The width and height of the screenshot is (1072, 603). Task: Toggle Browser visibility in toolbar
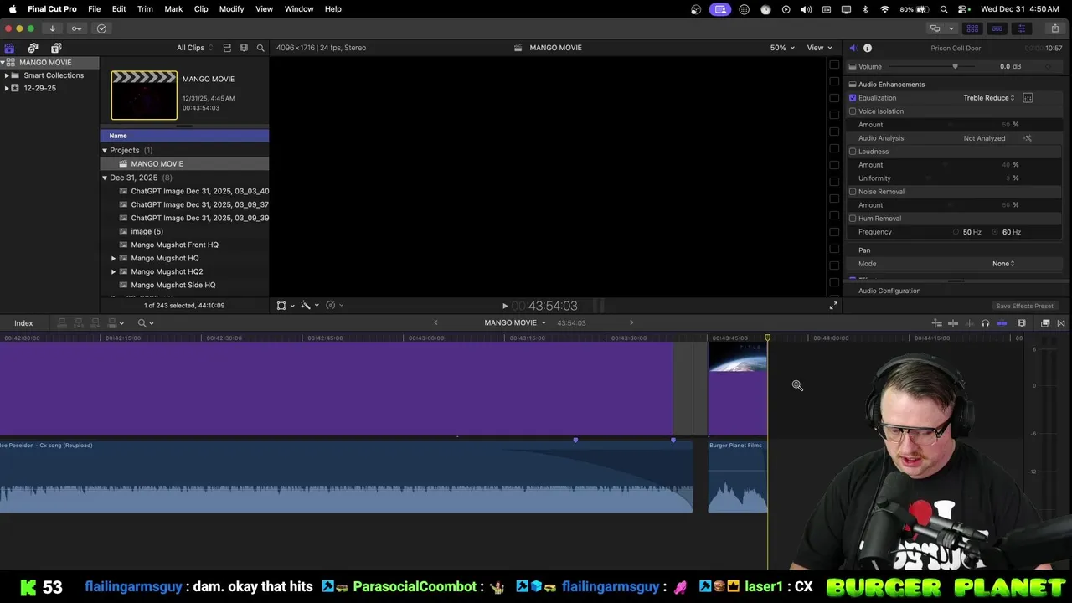point(972,28)
